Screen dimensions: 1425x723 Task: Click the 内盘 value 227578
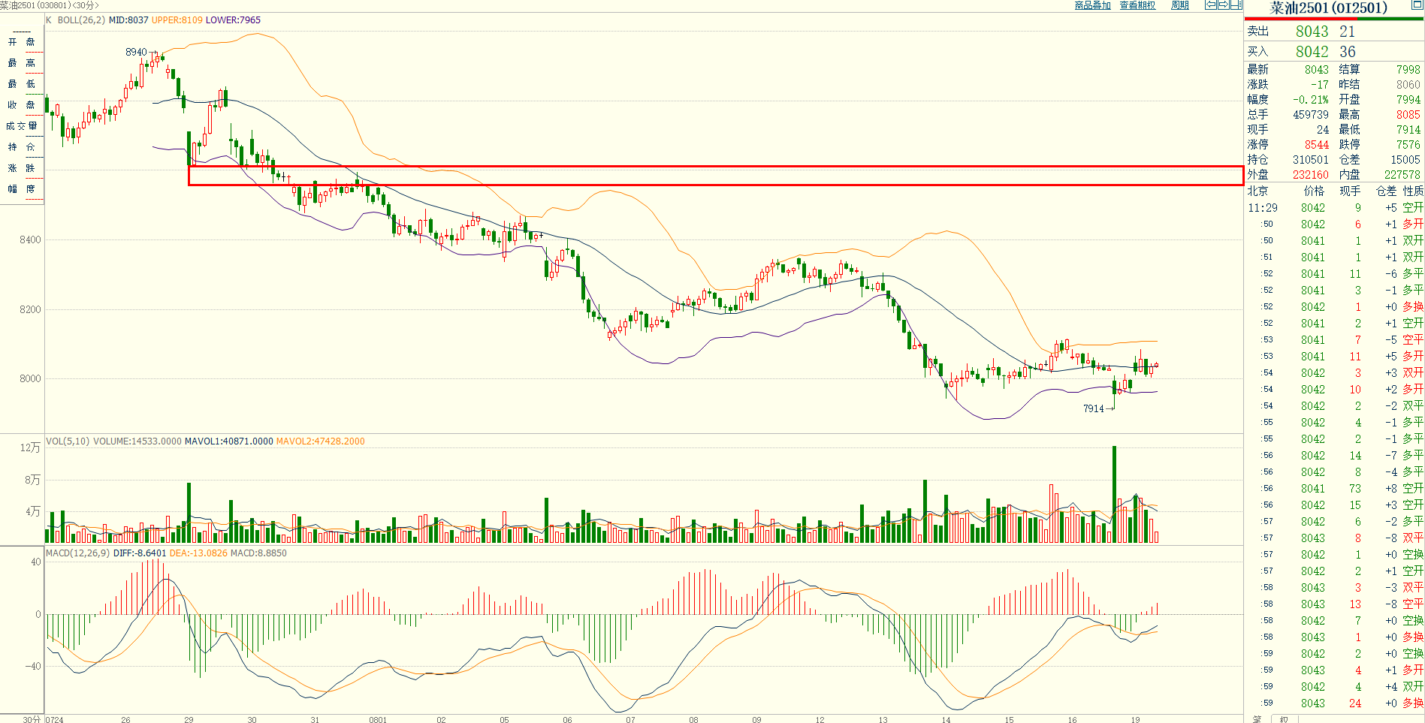click(x=1403, y=175)
